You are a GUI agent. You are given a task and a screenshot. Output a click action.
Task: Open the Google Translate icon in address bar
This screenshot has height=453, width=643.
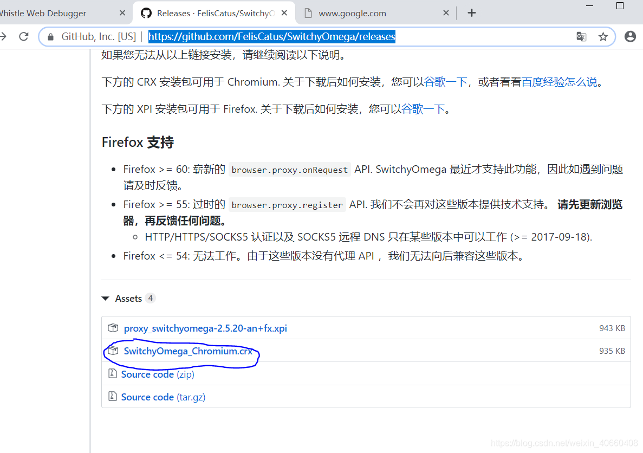pos(581,36)
